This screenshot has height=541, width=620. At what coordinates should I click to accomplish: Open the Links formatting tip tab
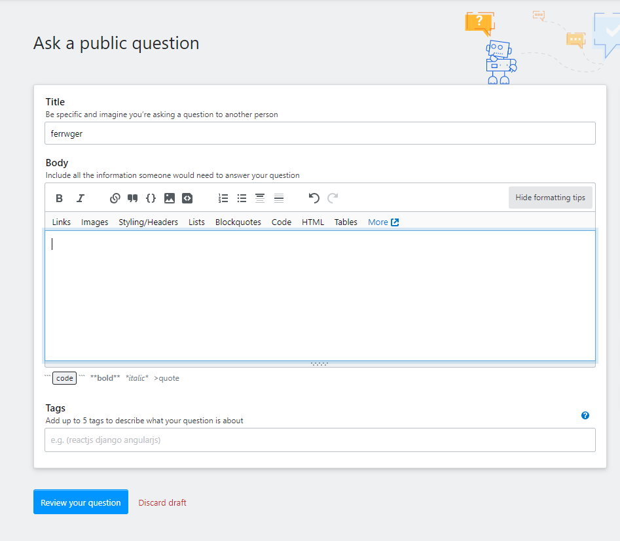pos(62,222)
